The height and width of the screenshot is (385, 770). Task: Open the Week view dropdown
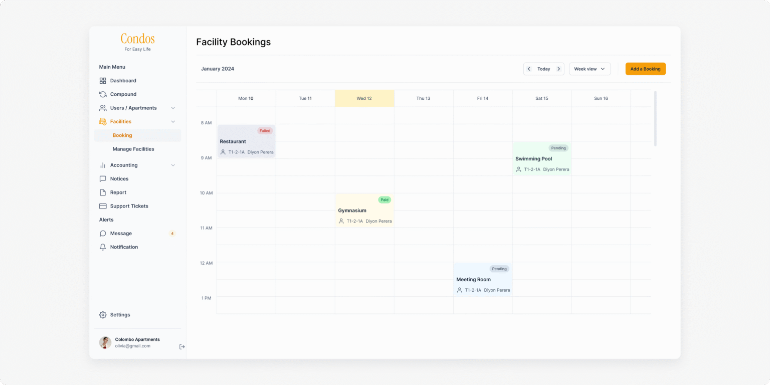click(590, 69)
